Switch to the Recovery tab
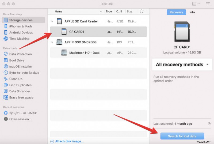This screenshot has height=144, width=214. [x=176, y=12]
